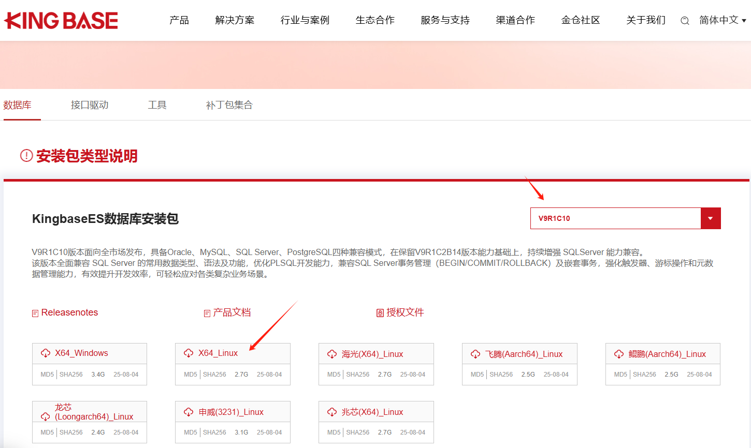Viewport: 751px width, 448px height.
Task: Click the 申威(3231)_Linux download cloud icon
Action: [x=189, y=412]
